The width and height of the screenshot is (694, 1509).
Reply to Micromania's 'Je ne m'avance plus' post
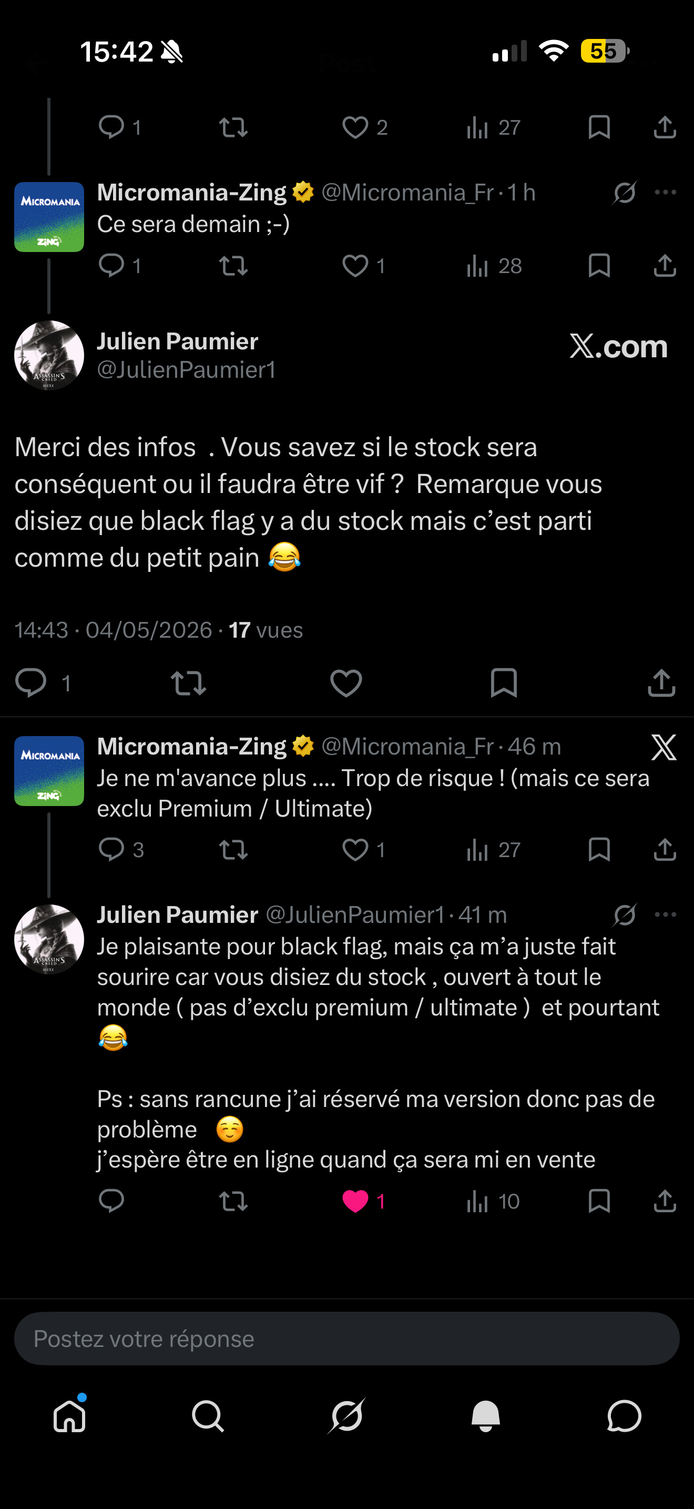pyautogui.click(x=111, y=849)
